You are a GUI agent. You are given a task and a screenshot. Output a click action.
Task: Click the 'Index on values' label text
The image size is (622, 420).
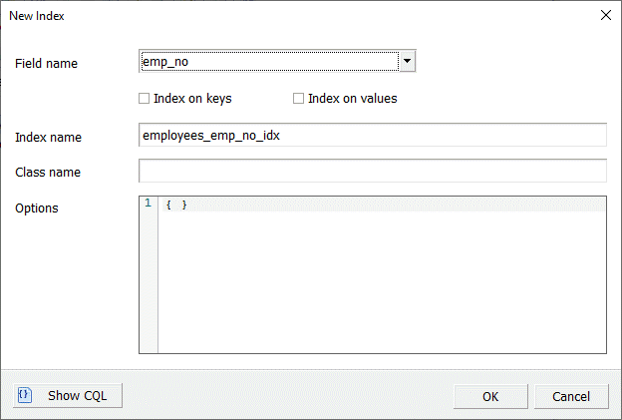coord(352,99)
